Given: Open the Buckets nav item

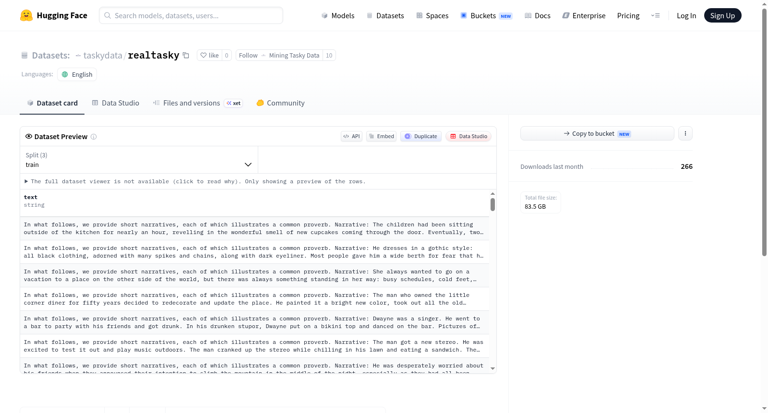Looking at the screenshot, I should point(486,15).
